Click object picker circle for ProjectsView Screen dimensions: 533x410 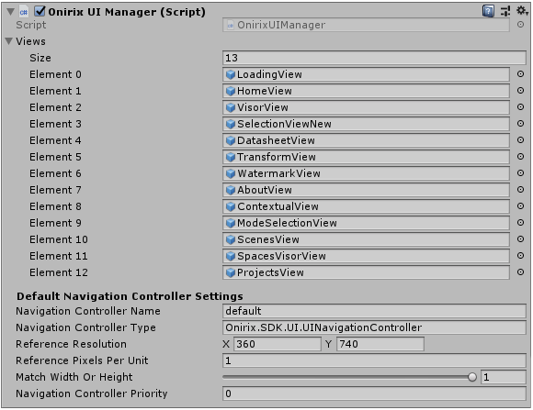[520, 272]
